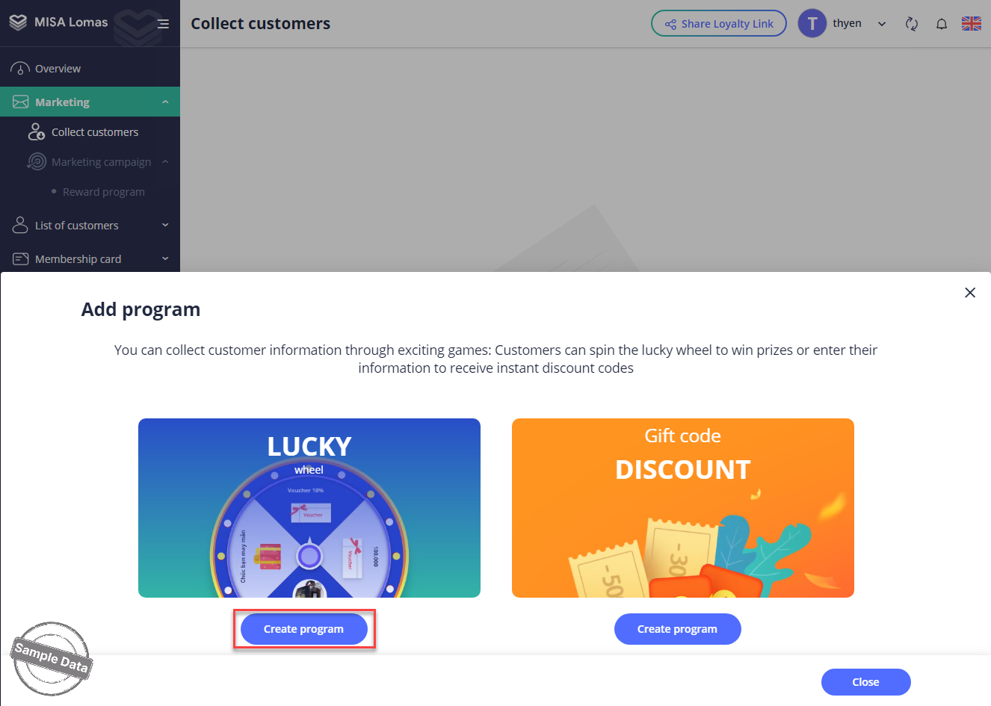Expand the List of customers submenu
Image resolution: width=991 pixels, height=706 pixels.
165,225
